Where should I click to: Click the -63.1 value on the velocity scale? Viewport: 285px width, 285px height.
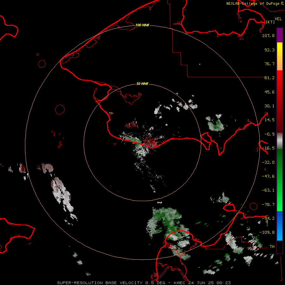(x=268, y=190)
